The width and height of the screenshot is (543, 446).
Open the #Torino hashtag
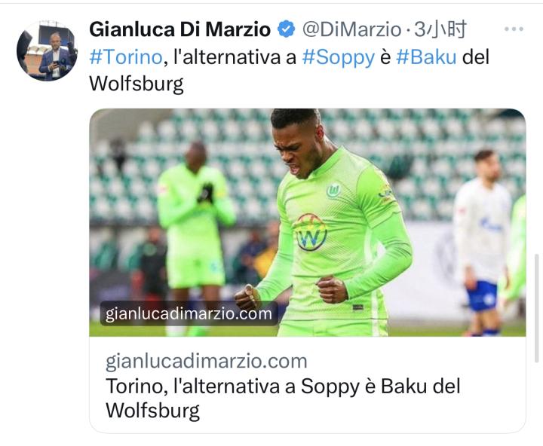tap(126, 57)
